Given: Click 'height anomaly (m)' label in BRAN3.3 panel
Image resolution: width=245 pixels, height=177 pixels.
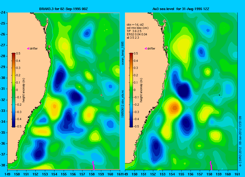Looking at the screenshot, I should click(x=24, y=90).
